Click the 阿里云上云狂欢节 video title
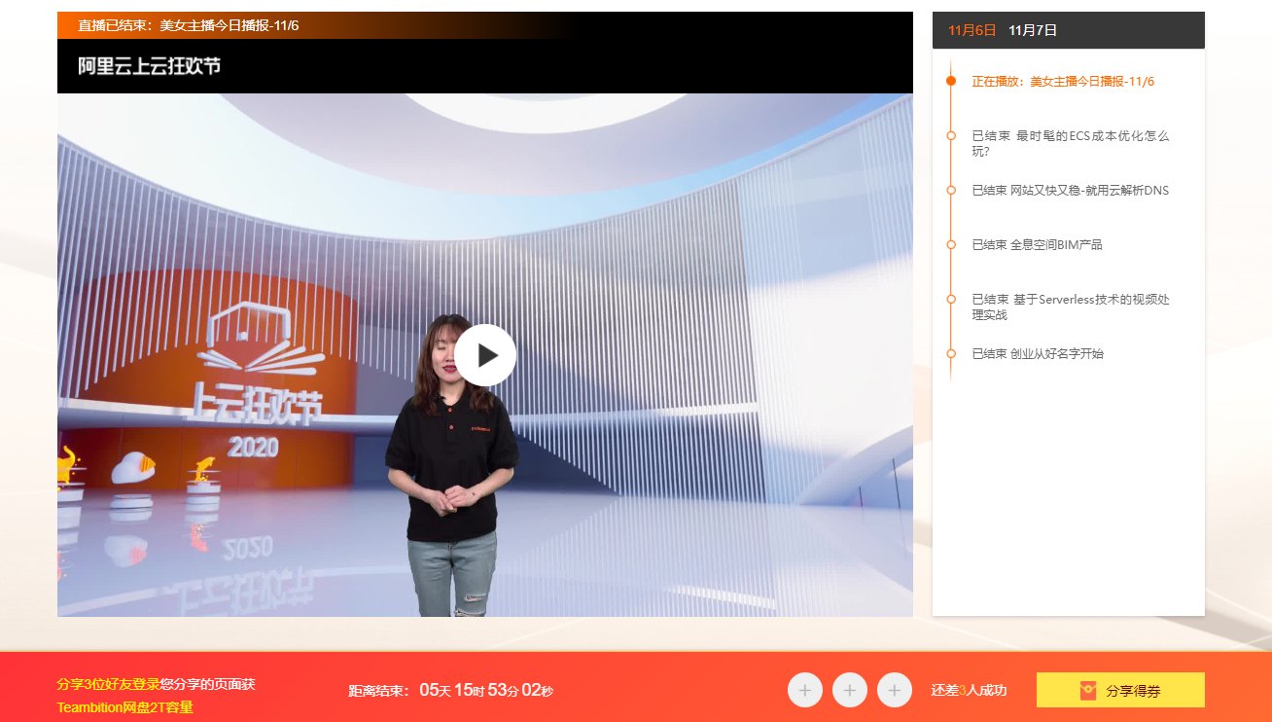Viewport: 1272px width, 722px height. pos(150,66)
